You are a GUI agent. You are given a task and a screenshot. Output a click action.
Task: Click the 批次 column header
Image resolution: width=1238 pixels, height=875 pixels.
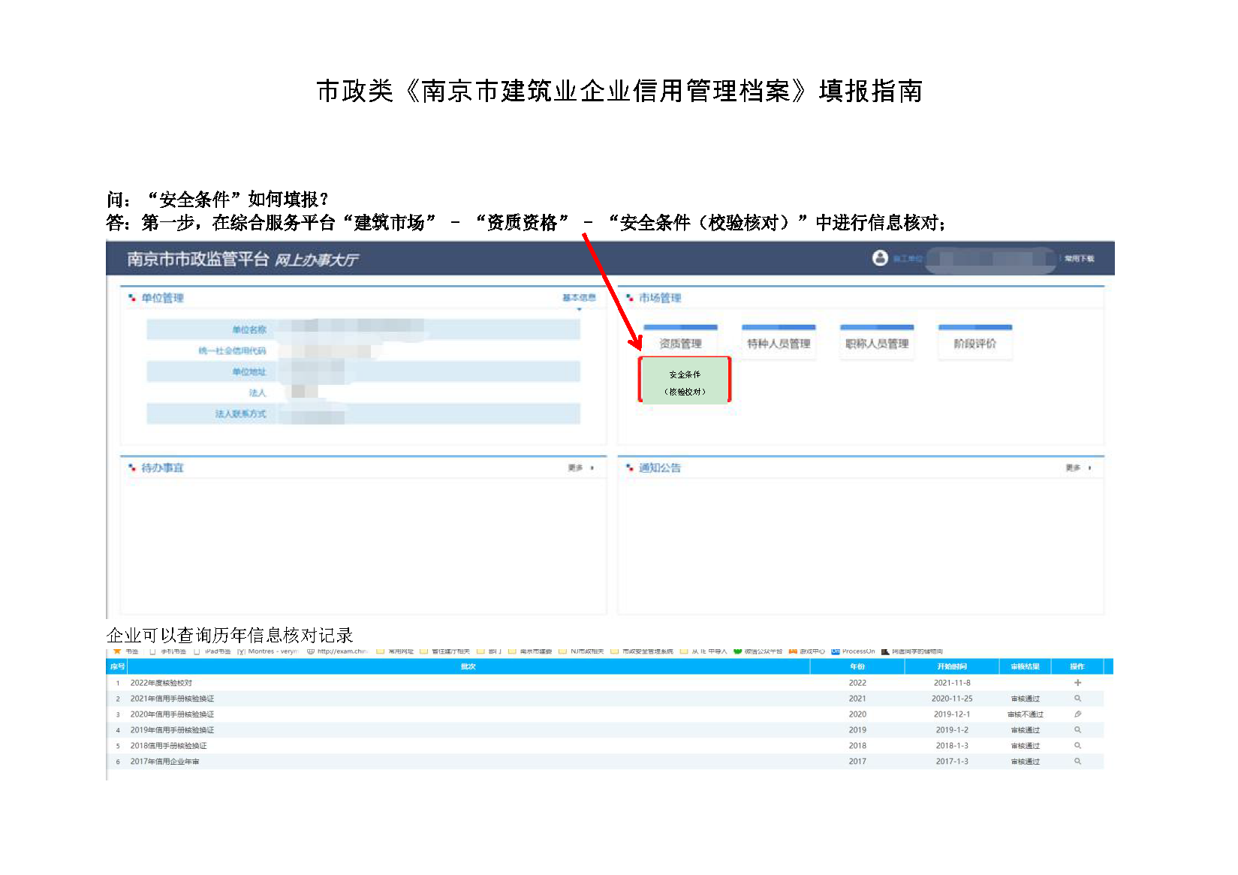pyautogui.click(x=468, y=666)
